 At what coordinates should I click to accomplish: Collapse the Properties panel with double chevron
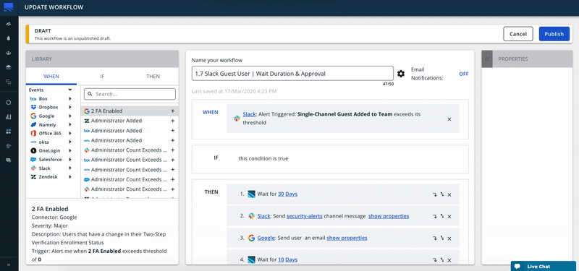coord(487,59)
